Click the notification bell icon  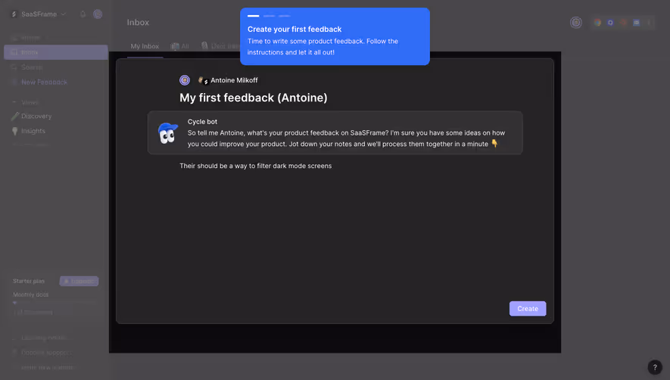click(83, 14)
